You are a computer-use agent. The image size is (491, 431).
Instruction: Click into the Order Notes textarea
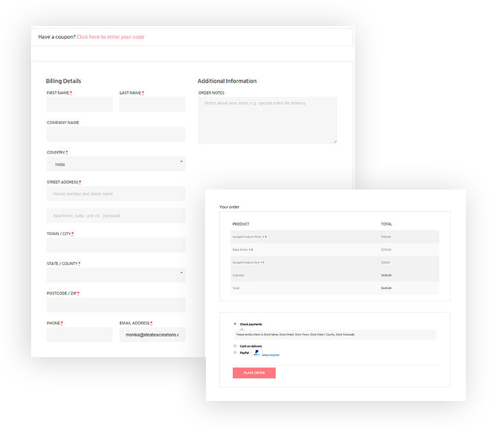click(268, 120)
